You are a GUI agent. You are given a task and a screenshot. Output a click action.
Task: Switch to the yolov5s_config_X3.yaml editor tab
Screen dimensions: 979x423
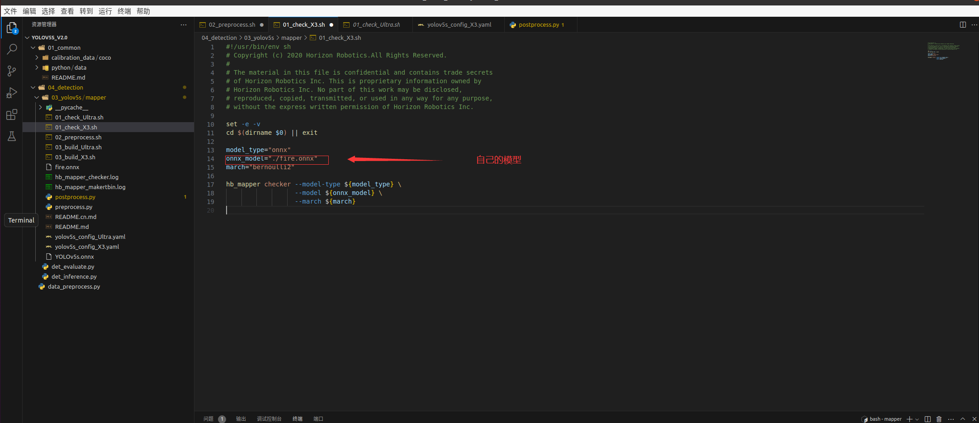(x=459, y=25)
